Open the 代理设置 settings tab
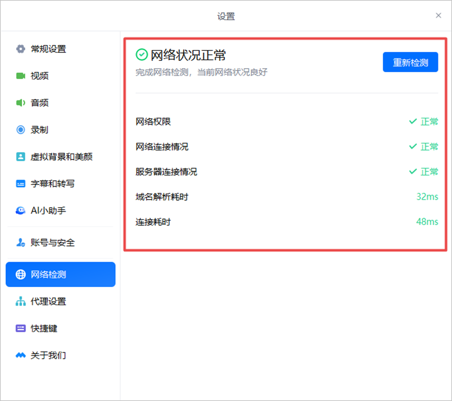452x401 pixels. [48, 302]
